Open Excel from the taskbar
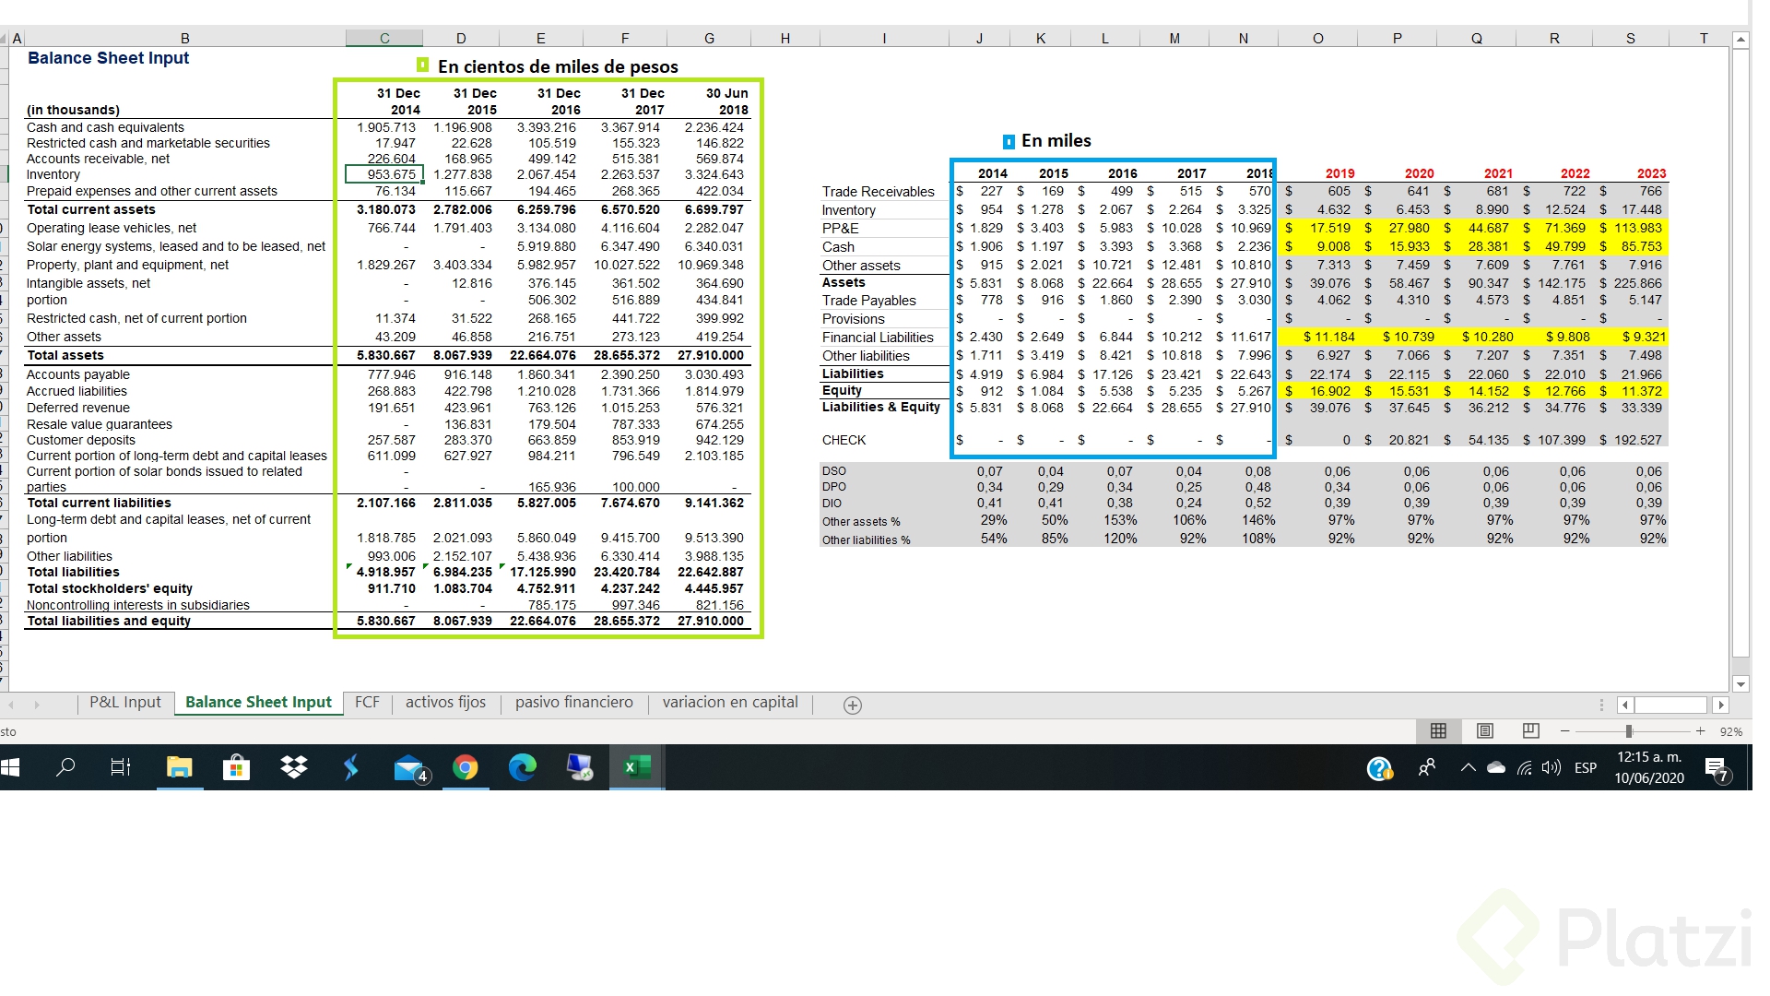Image resolution: width=1770 pixels, height=996 pixels. [637, 767]
